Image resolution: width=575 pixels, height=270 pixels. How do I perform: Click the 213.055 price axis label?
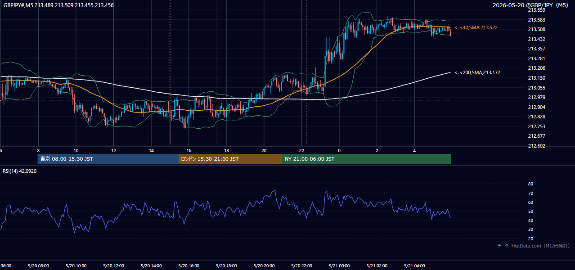(536, 88)
